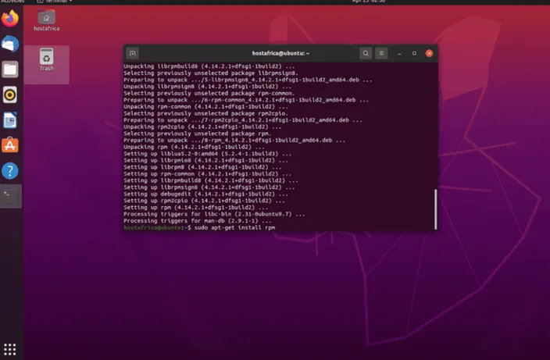Screen dimensions: 550x360
Task: Click the 'Setting up librpmsign8' line
Action: coord(209,187)
